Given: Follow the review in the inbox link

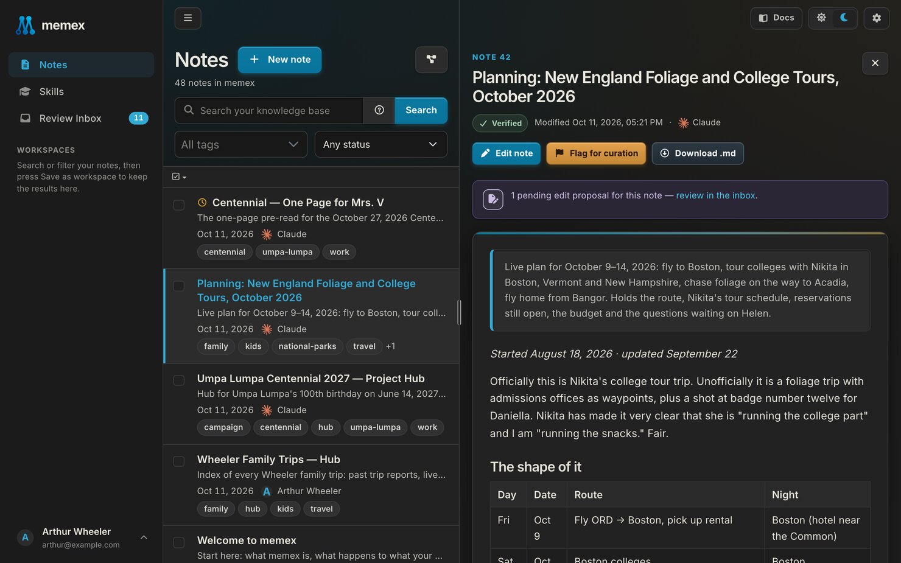Looking at the screenshot, I should (715, 195).
